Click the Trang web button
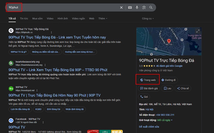The width and height of the screenshot is (214, 133). 148,80
